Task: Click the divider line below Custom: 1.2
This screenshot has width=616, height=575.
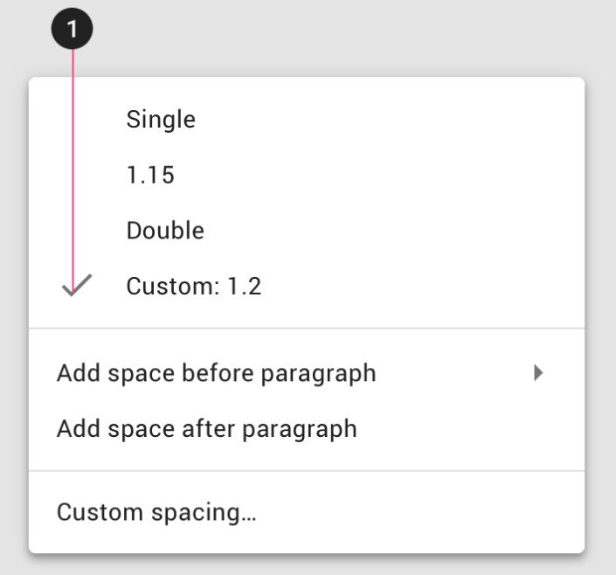Action: 306,329
